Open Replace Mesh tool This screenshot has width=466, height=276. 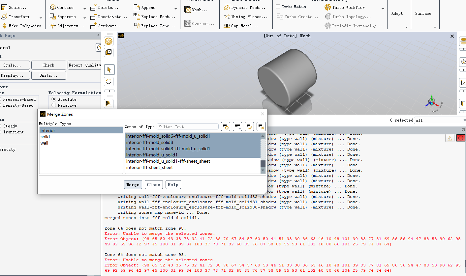coord(155,17)
